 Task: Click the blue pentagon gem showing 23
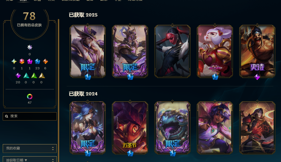click(x=37, y=61)
